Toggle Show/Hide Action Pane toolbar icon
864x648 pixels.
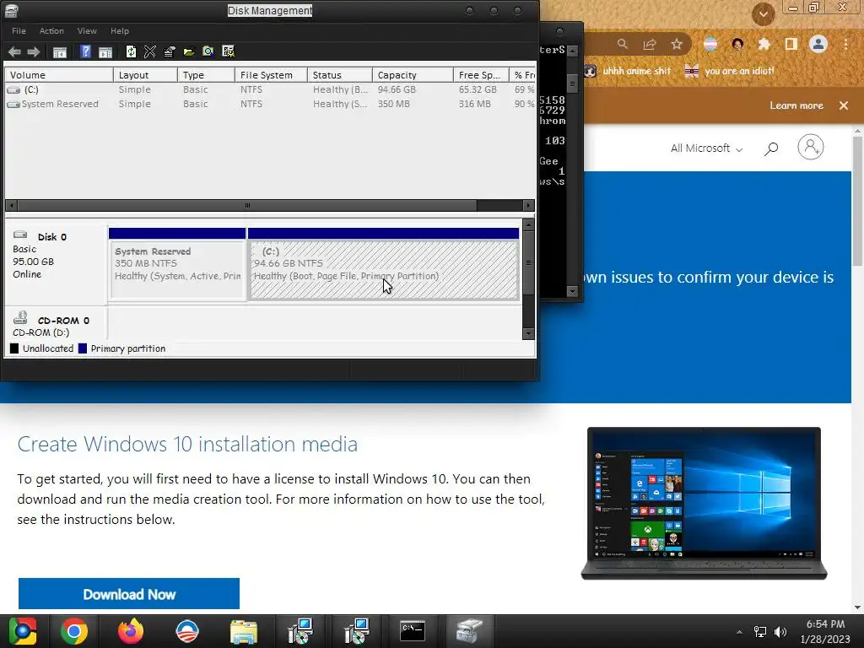[105, 51]
